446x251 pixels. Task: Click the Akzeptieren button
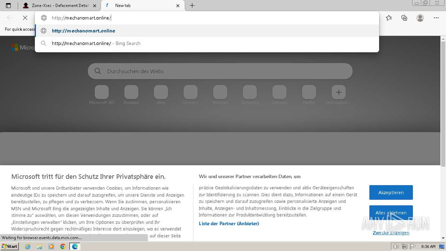pyautogui.click(x=391, y=192)
